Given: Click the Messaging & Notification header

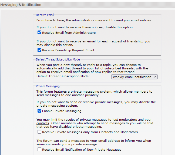Looking at the screenshot, I should 21,5.
